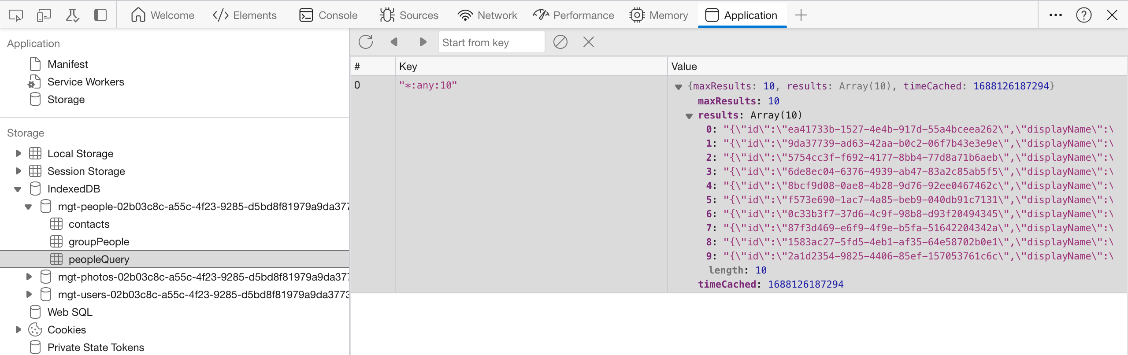Switch to the Elements tab
Viewport: 1128px width, 355px height.
pos(245,15)
